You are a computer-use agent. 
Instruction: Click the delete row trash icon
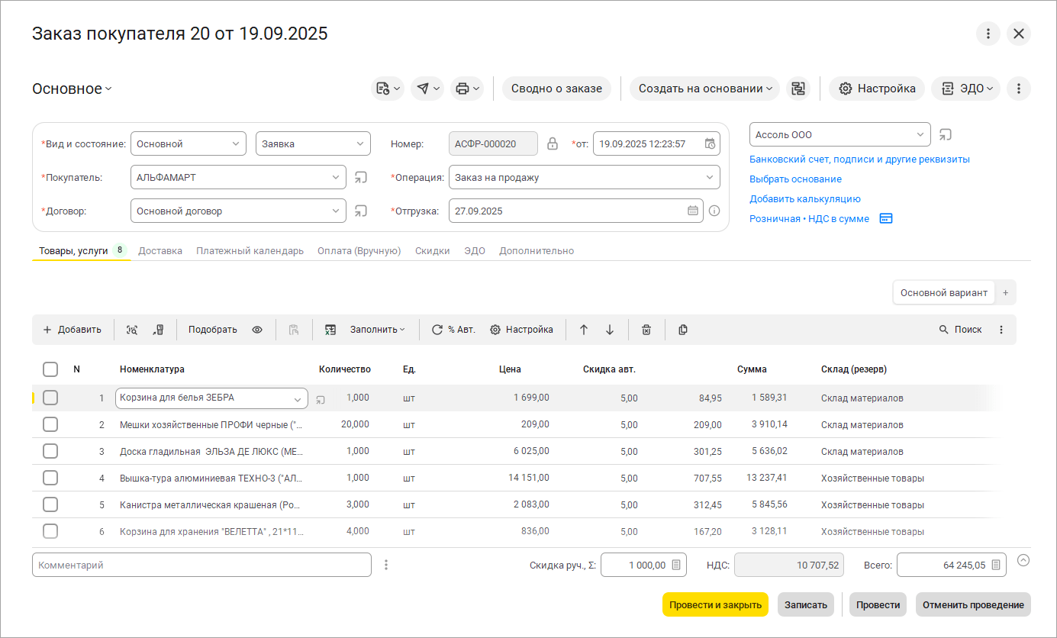(x=646, y=330)
